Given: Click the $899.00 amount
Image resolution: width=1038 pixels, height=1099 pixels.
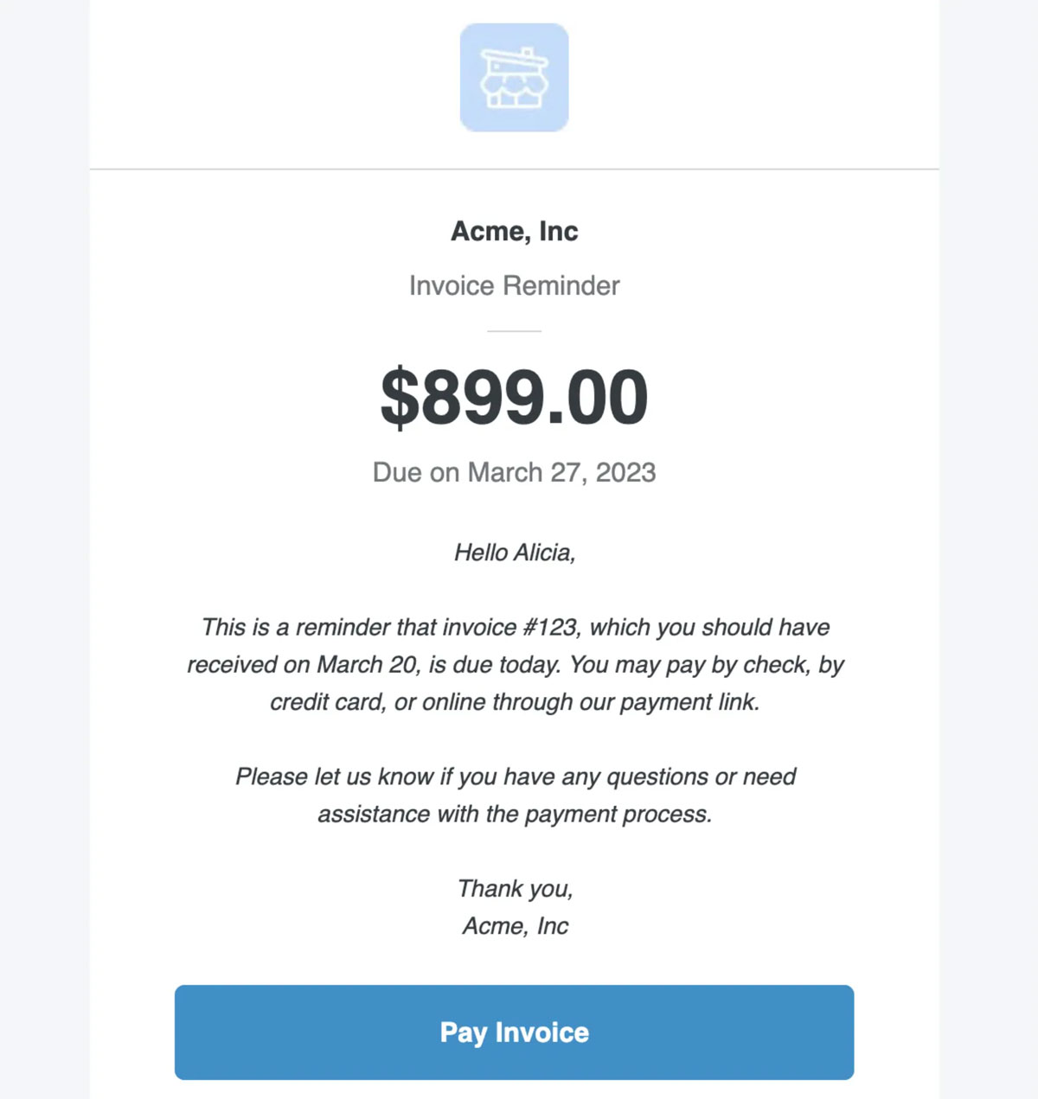Looking at the screenshot, I should pos(515,396).
